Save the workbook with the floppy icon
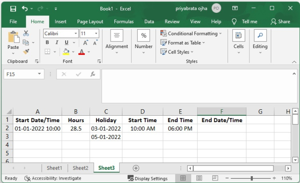300x183 pixels. click(13, 9)
